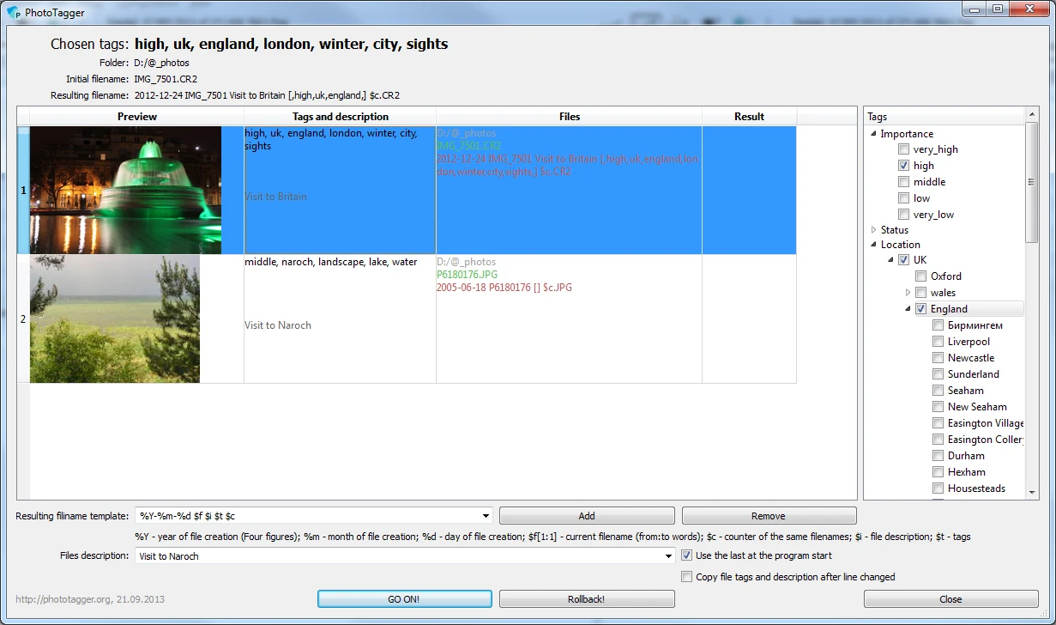The image size is (1056, 625).
Task: Collapse the Importance tag group
Action: pyautogui.click(x=873, y=134)
